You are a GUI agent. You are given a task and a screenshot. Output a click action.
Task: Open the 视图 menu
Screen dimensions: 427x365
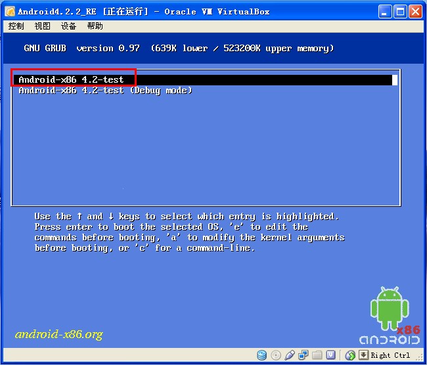(x=43, y=26)
